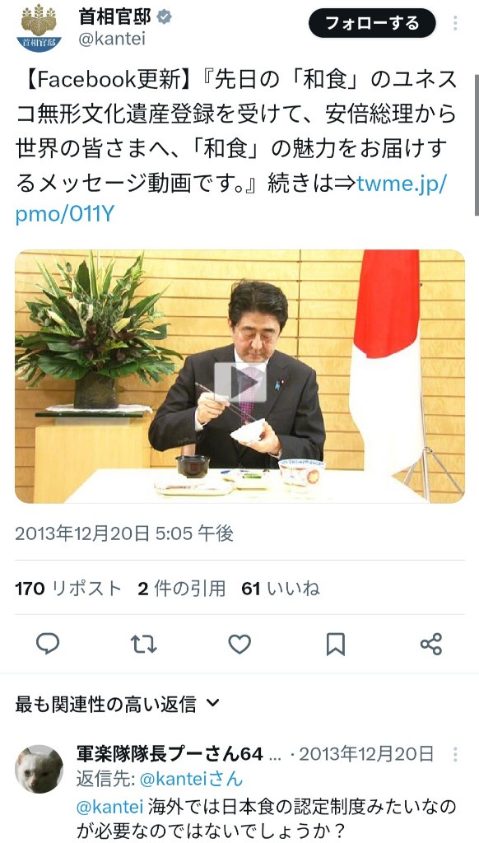Like the post with heart icon
Screen dimensions: 479x843
click(x=239, y=644)
